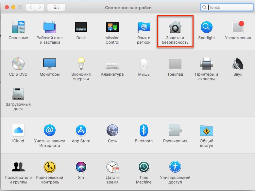Viewport: 255px width, 191px height.
Task: Minimize window with yellow button
Action: click(13, 7)
